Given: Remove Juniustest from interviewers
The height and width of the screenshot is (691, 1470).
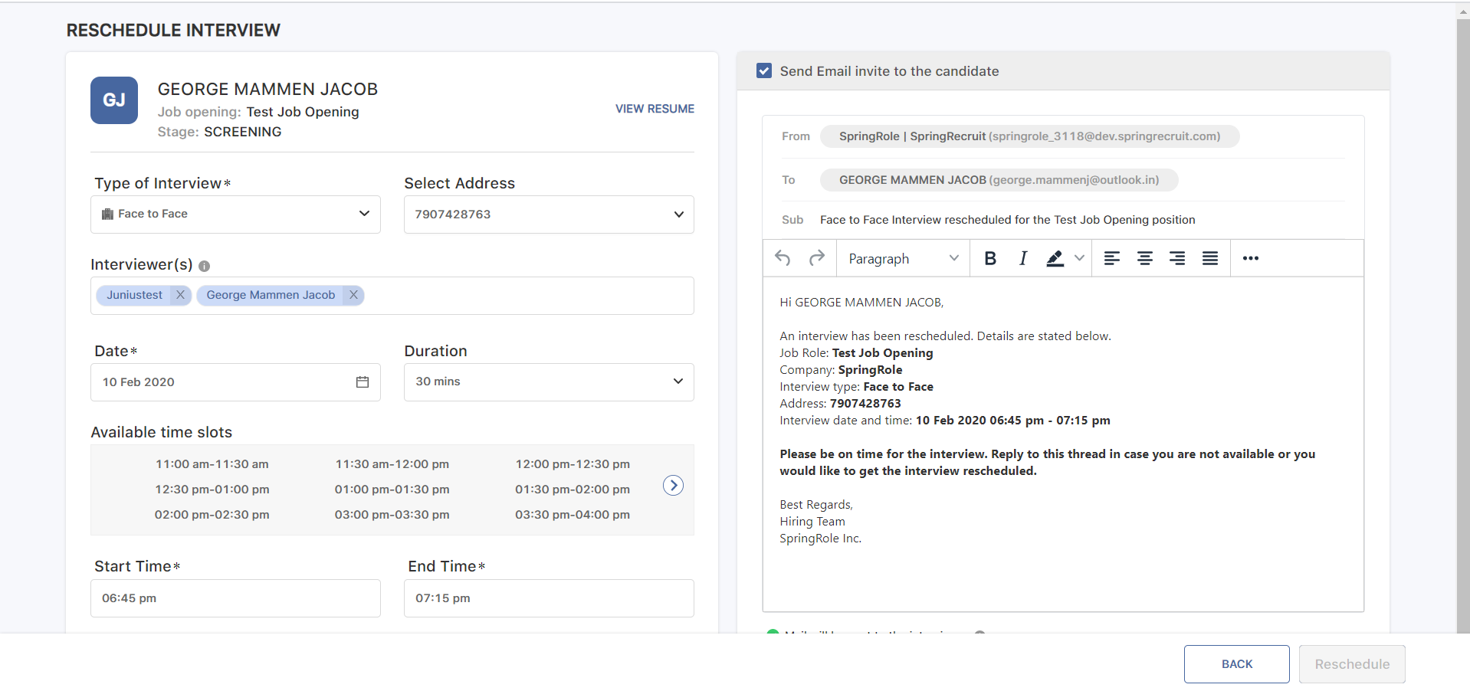Looking at the screenshot, I should click(180, 295).
